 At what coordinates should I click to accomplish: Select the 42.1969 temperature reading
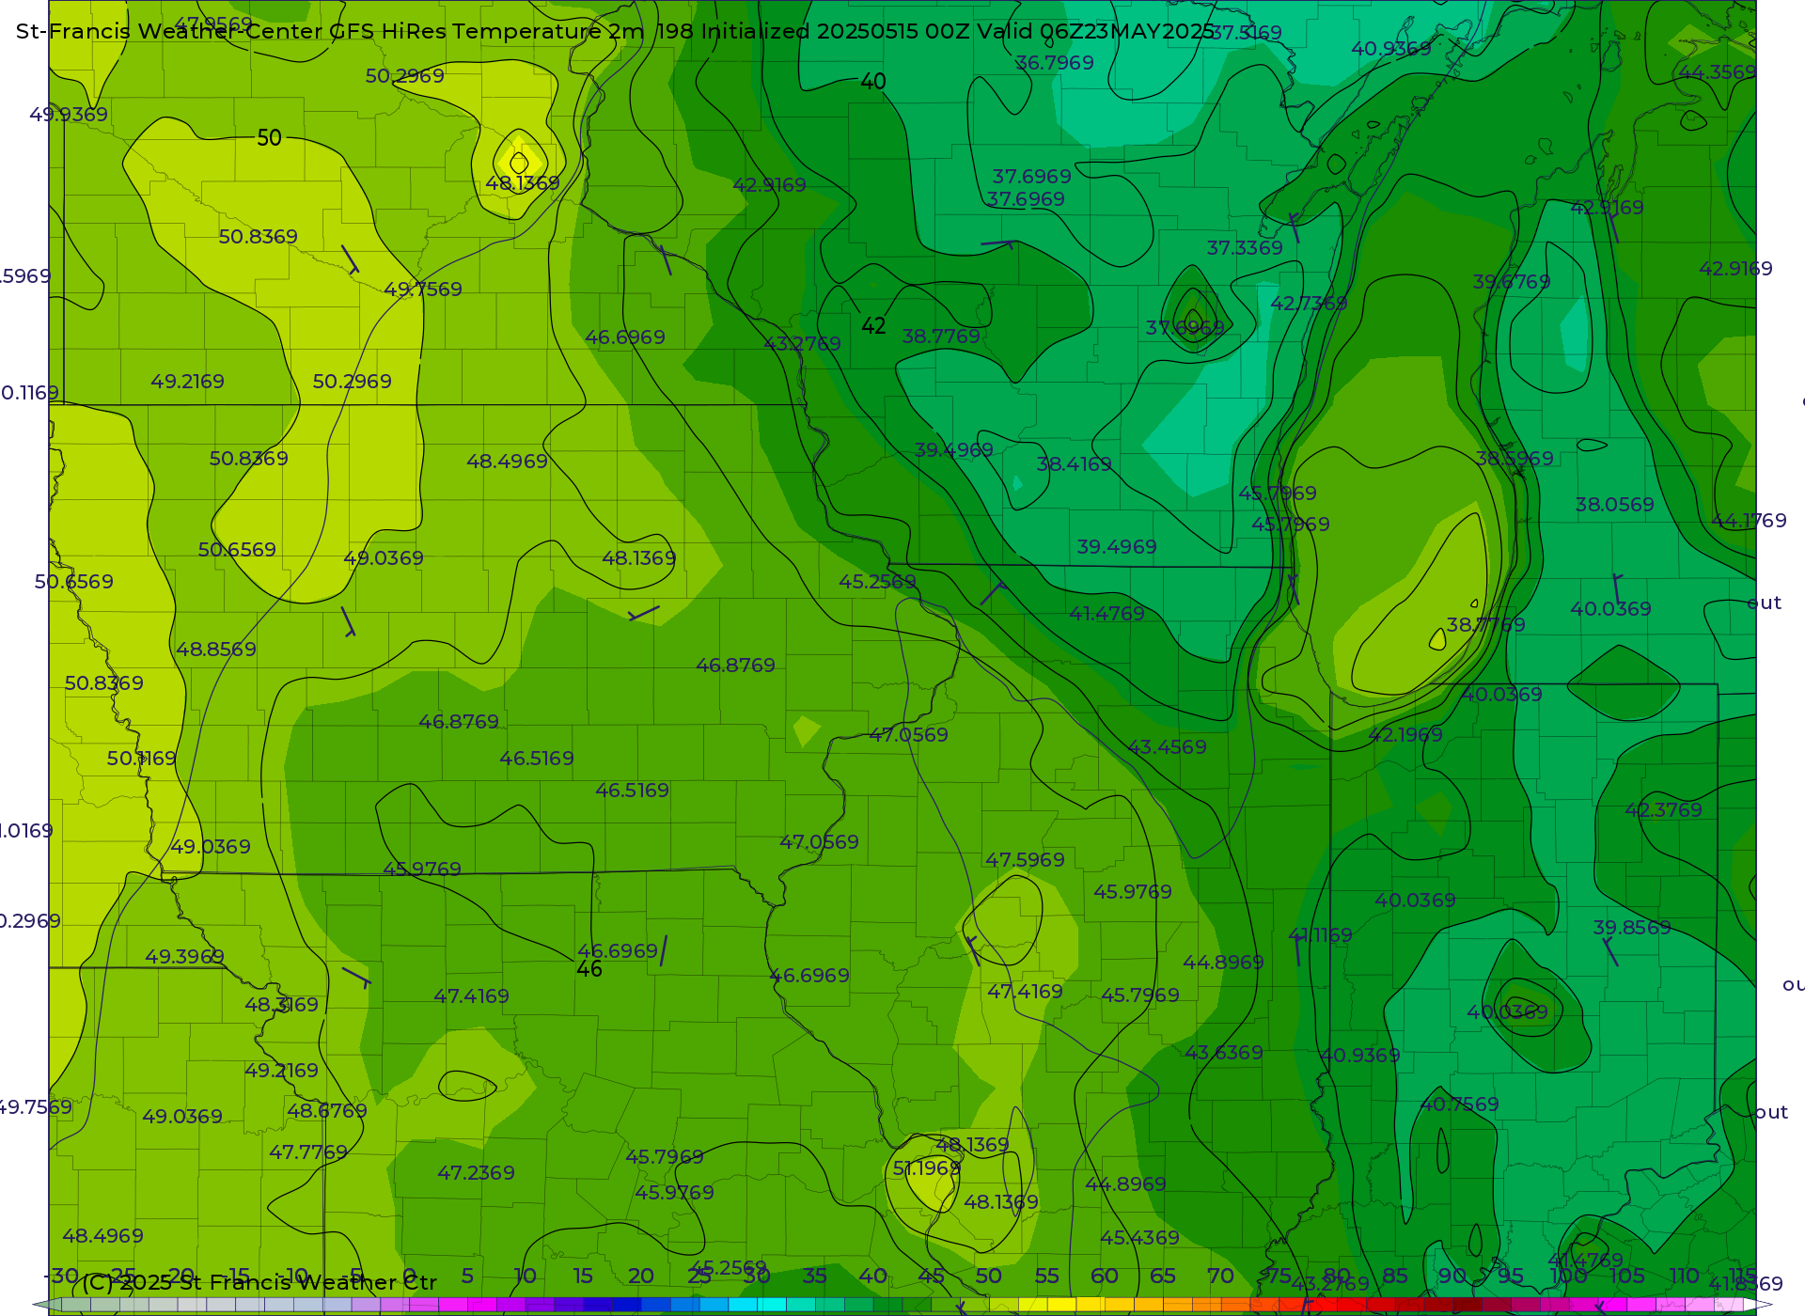(1405, 735)
